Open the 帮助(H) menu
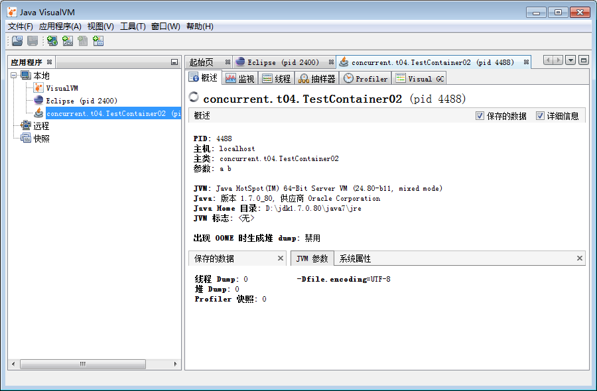 point(200,27)
